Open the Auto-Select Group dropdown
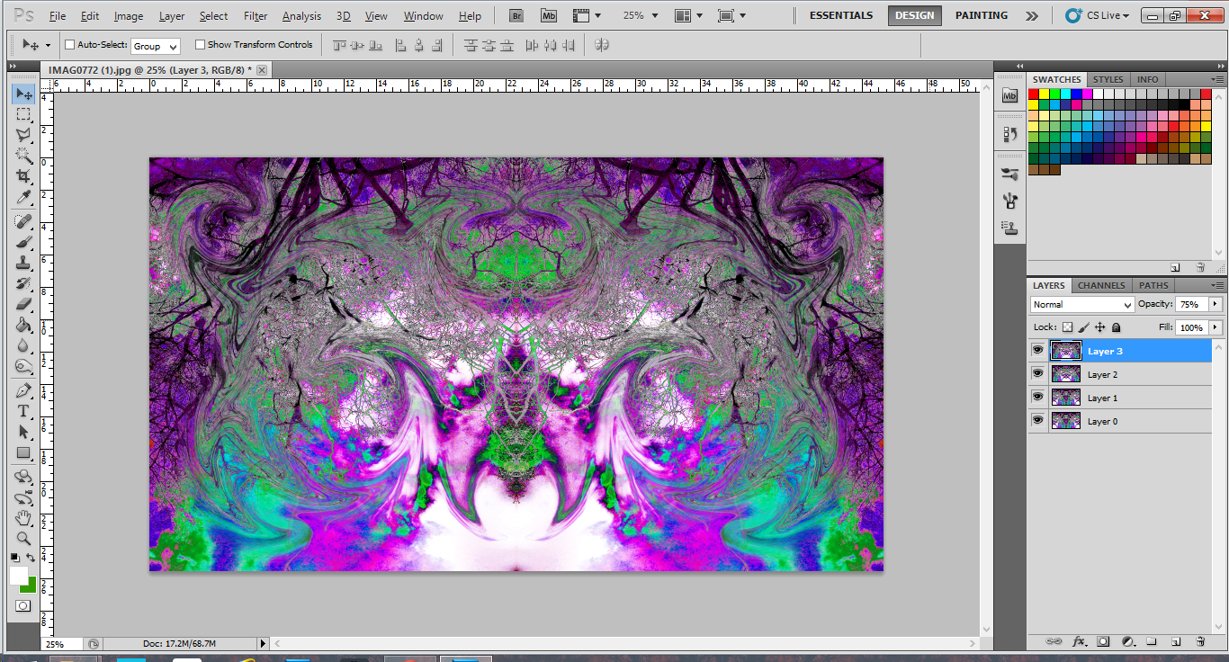The height and width of the screenshot is (662, 1229). (x=156, y=46)
